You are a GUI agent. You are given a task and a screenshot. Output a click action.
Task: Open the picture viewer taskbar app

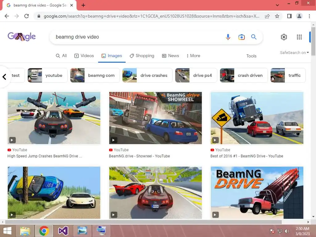pyautogui.click(x=82, y=231)
